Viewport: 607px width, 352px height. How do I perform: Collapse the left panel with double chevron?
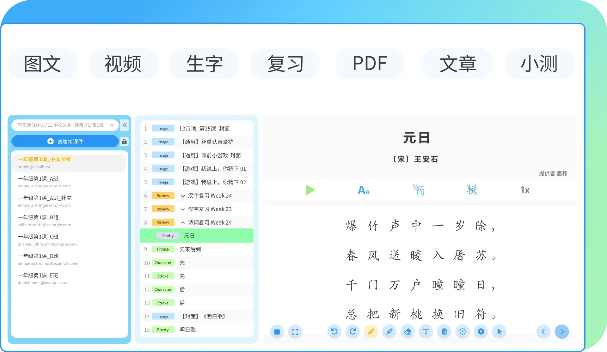pyautogui.click(x=125, y=125)
